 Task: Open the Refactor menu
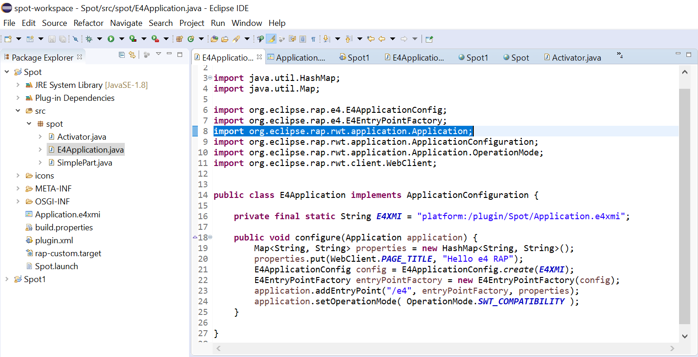88,23
